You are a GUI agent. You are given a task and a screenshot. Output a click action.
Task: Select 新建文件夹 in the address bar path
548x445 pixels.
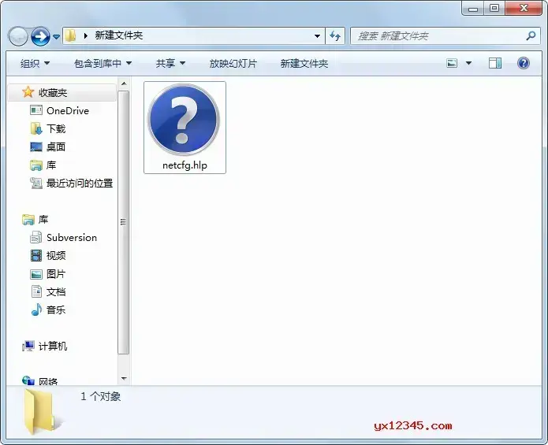coord(119,35)
